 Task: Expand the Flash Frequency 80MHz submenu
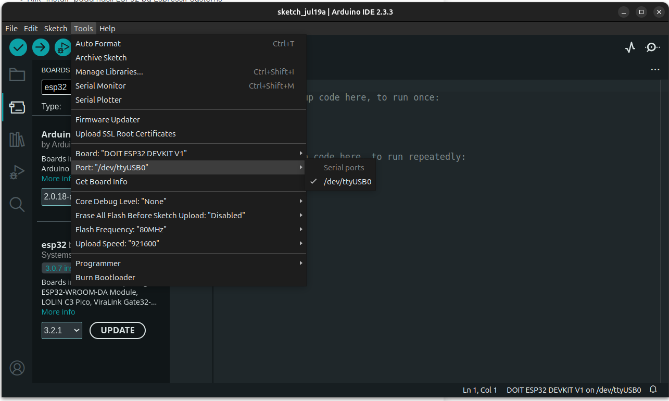tap(188, 229)
